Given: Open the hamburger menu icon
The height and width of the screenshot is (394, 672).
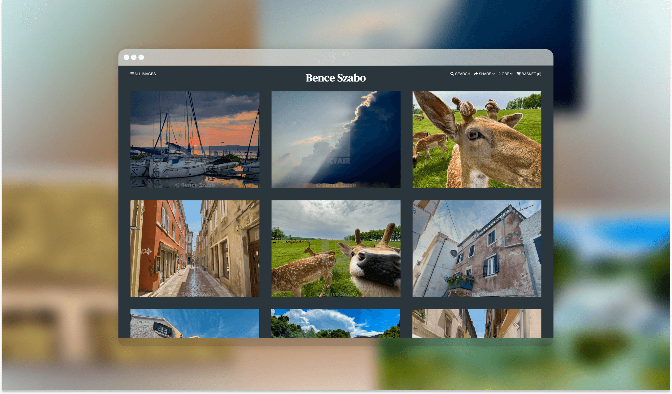Looking at the screenshot, I should click(x=131, y=74).
